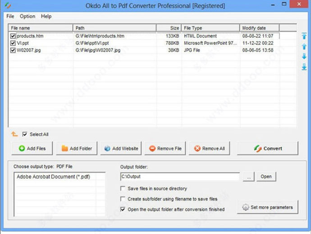Uncheck the VI.ppt file checkbox
Image resolution: width=311 pixels, height=234 pixels.
[13, 43]
